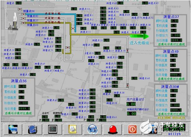
Task: Open the blue film clapper media icon
Action: coord(92,129)
